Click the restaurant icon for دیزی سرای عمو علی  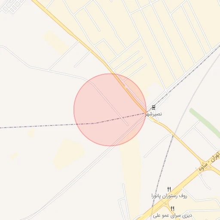click(x=173, y=208)
